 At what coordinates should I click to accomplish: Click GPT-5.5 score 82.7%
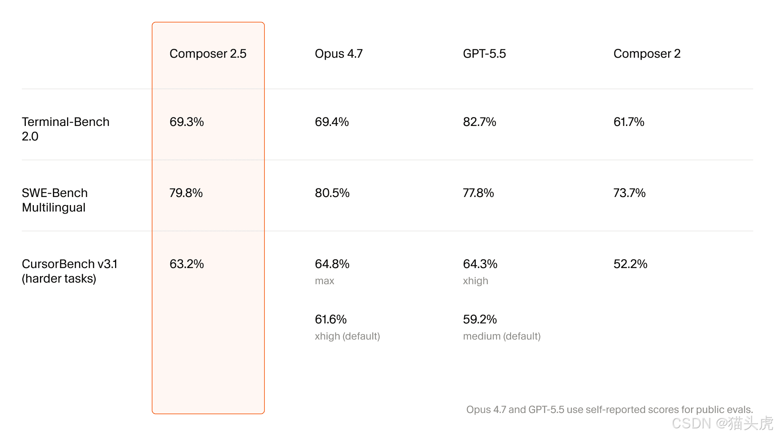480,122
